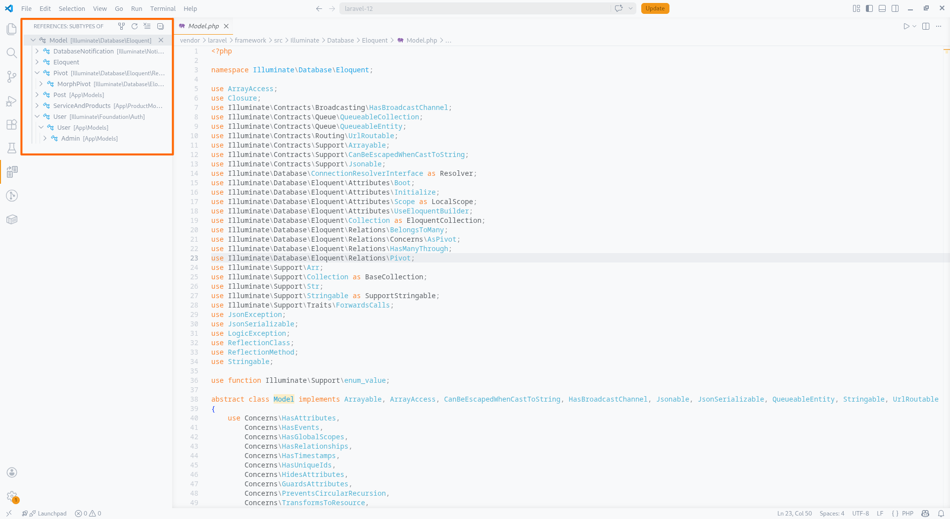950x519 pixels.
Task: Open the Help menu
Action: tap(190, 8)
